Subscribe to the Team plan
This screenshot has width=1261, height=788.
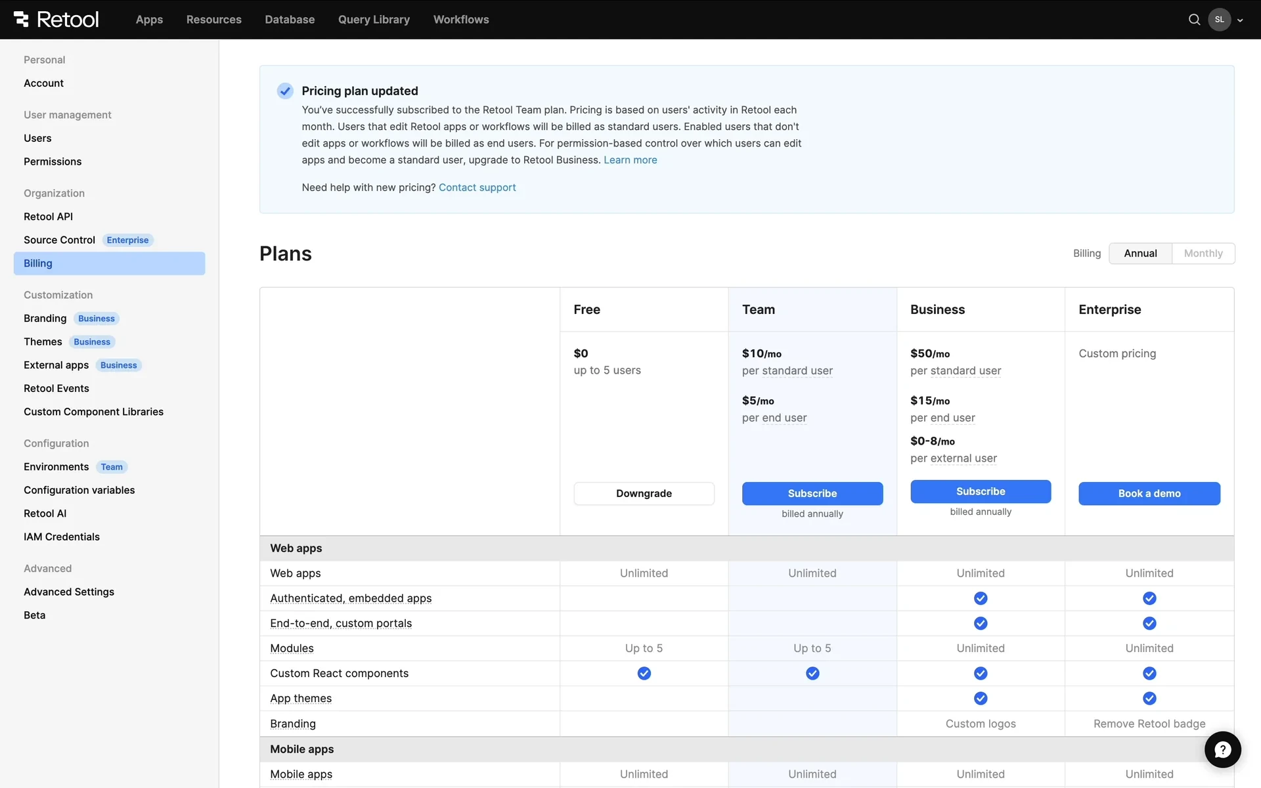(x=812, y=493)
